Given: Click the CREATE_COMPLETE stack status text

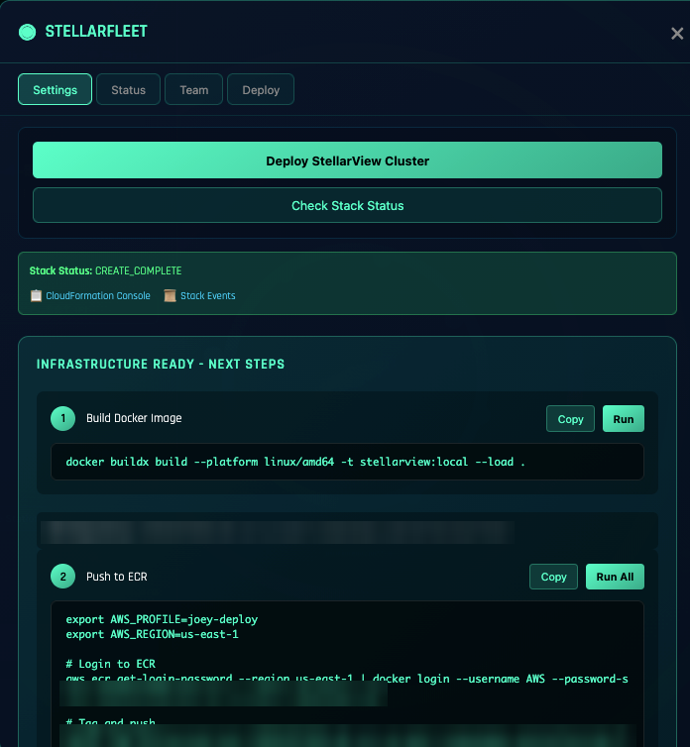Looking at the screenshot, I should click(138, 270).
